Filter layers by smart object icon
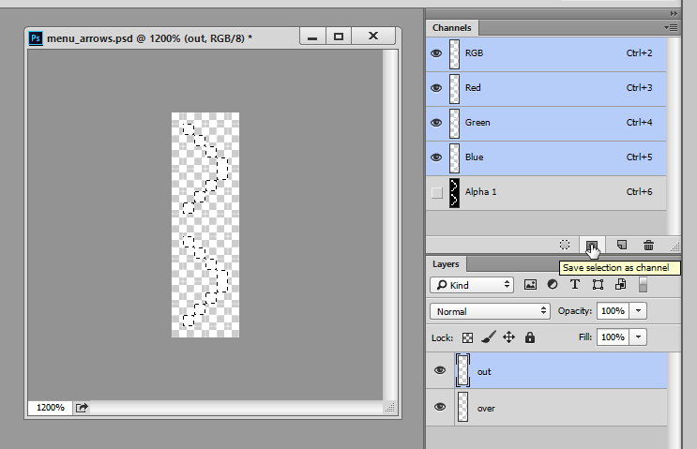Viewport: 697px width, 449px height. (620, 285)
